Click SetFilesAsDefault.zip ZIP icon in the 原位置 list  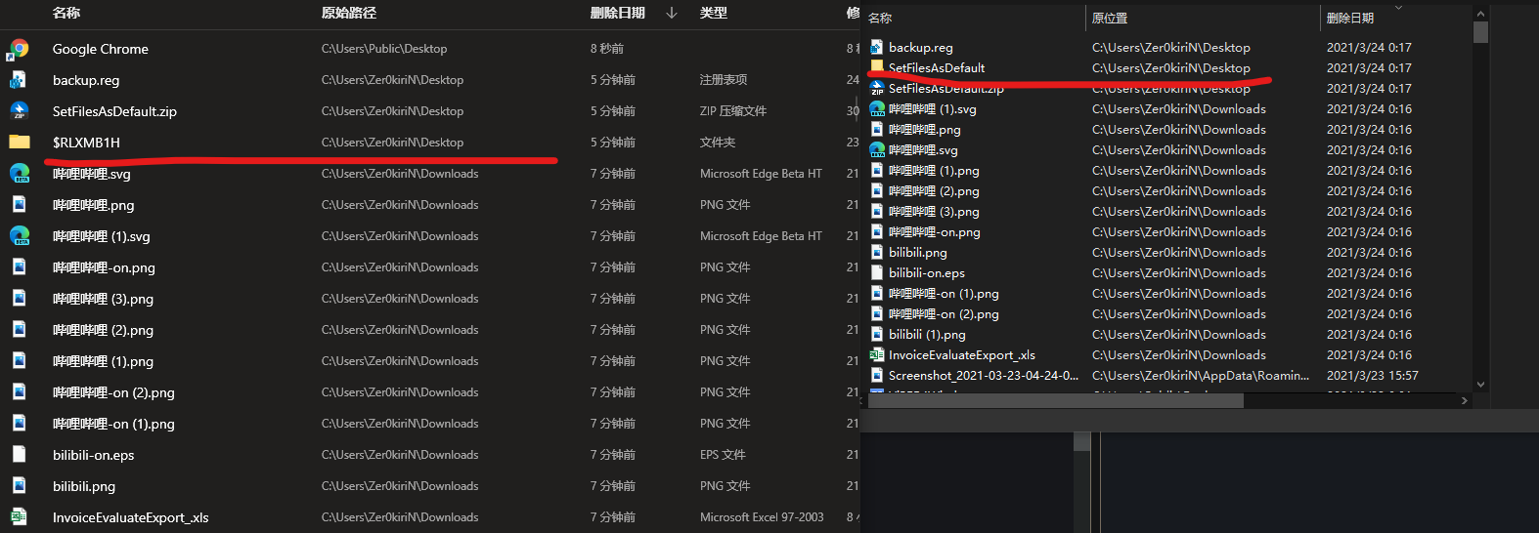(877, 89)
